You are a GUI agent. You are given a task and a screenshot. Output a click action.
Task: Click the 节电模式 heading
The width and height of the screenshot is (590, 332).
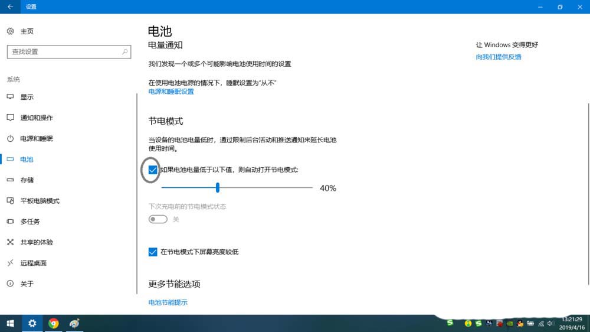166,121
